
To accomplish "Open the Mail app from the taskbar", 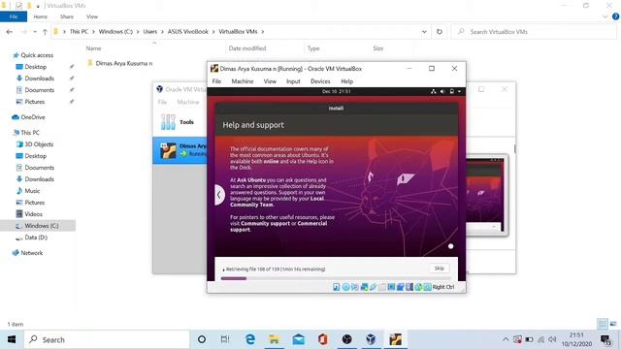I will [299, 339].
